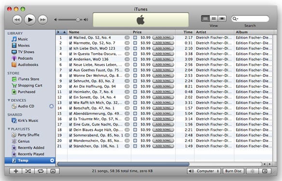
Task: Click the arrow beside the Temp playlist
Action: (52, 160)
